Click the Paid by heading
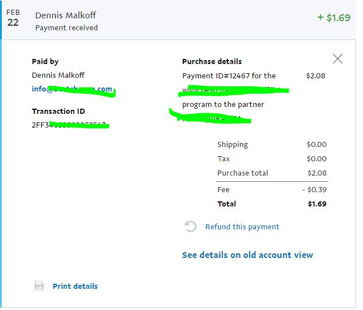Viewport: 363px width, 310px height. click(45, 62)
